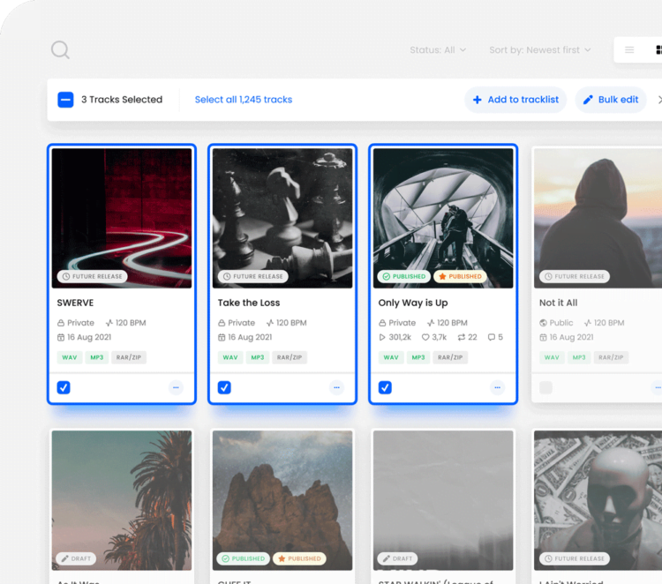This screenshot has height=584, width=662.
Task: Open the palm trees Draft track artwork
Action: 122,500
